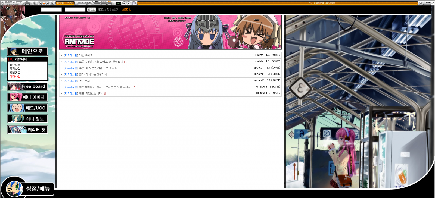Pause the music with the orange pause button
This screenshot has height=198, width=435.
click(44, 3)
